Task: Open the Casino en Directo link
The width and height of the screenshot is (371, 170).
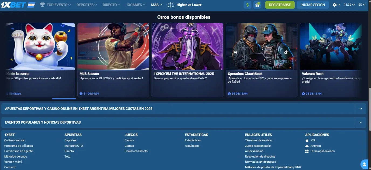Action: pyautogui.click(x=136, y=151)
